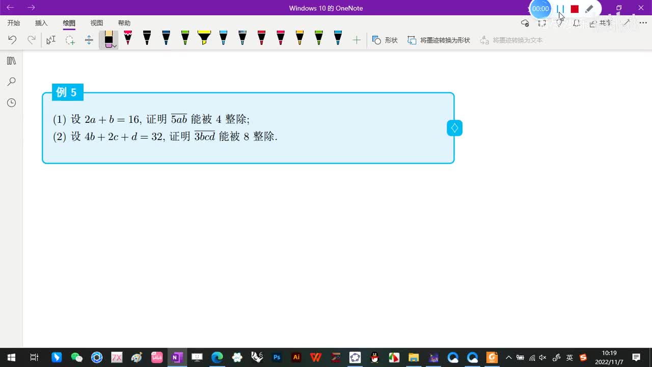Launch Photoshop from the taskbar
The image size is (652, 367).
pyautogui.click(x=277, y=357)
